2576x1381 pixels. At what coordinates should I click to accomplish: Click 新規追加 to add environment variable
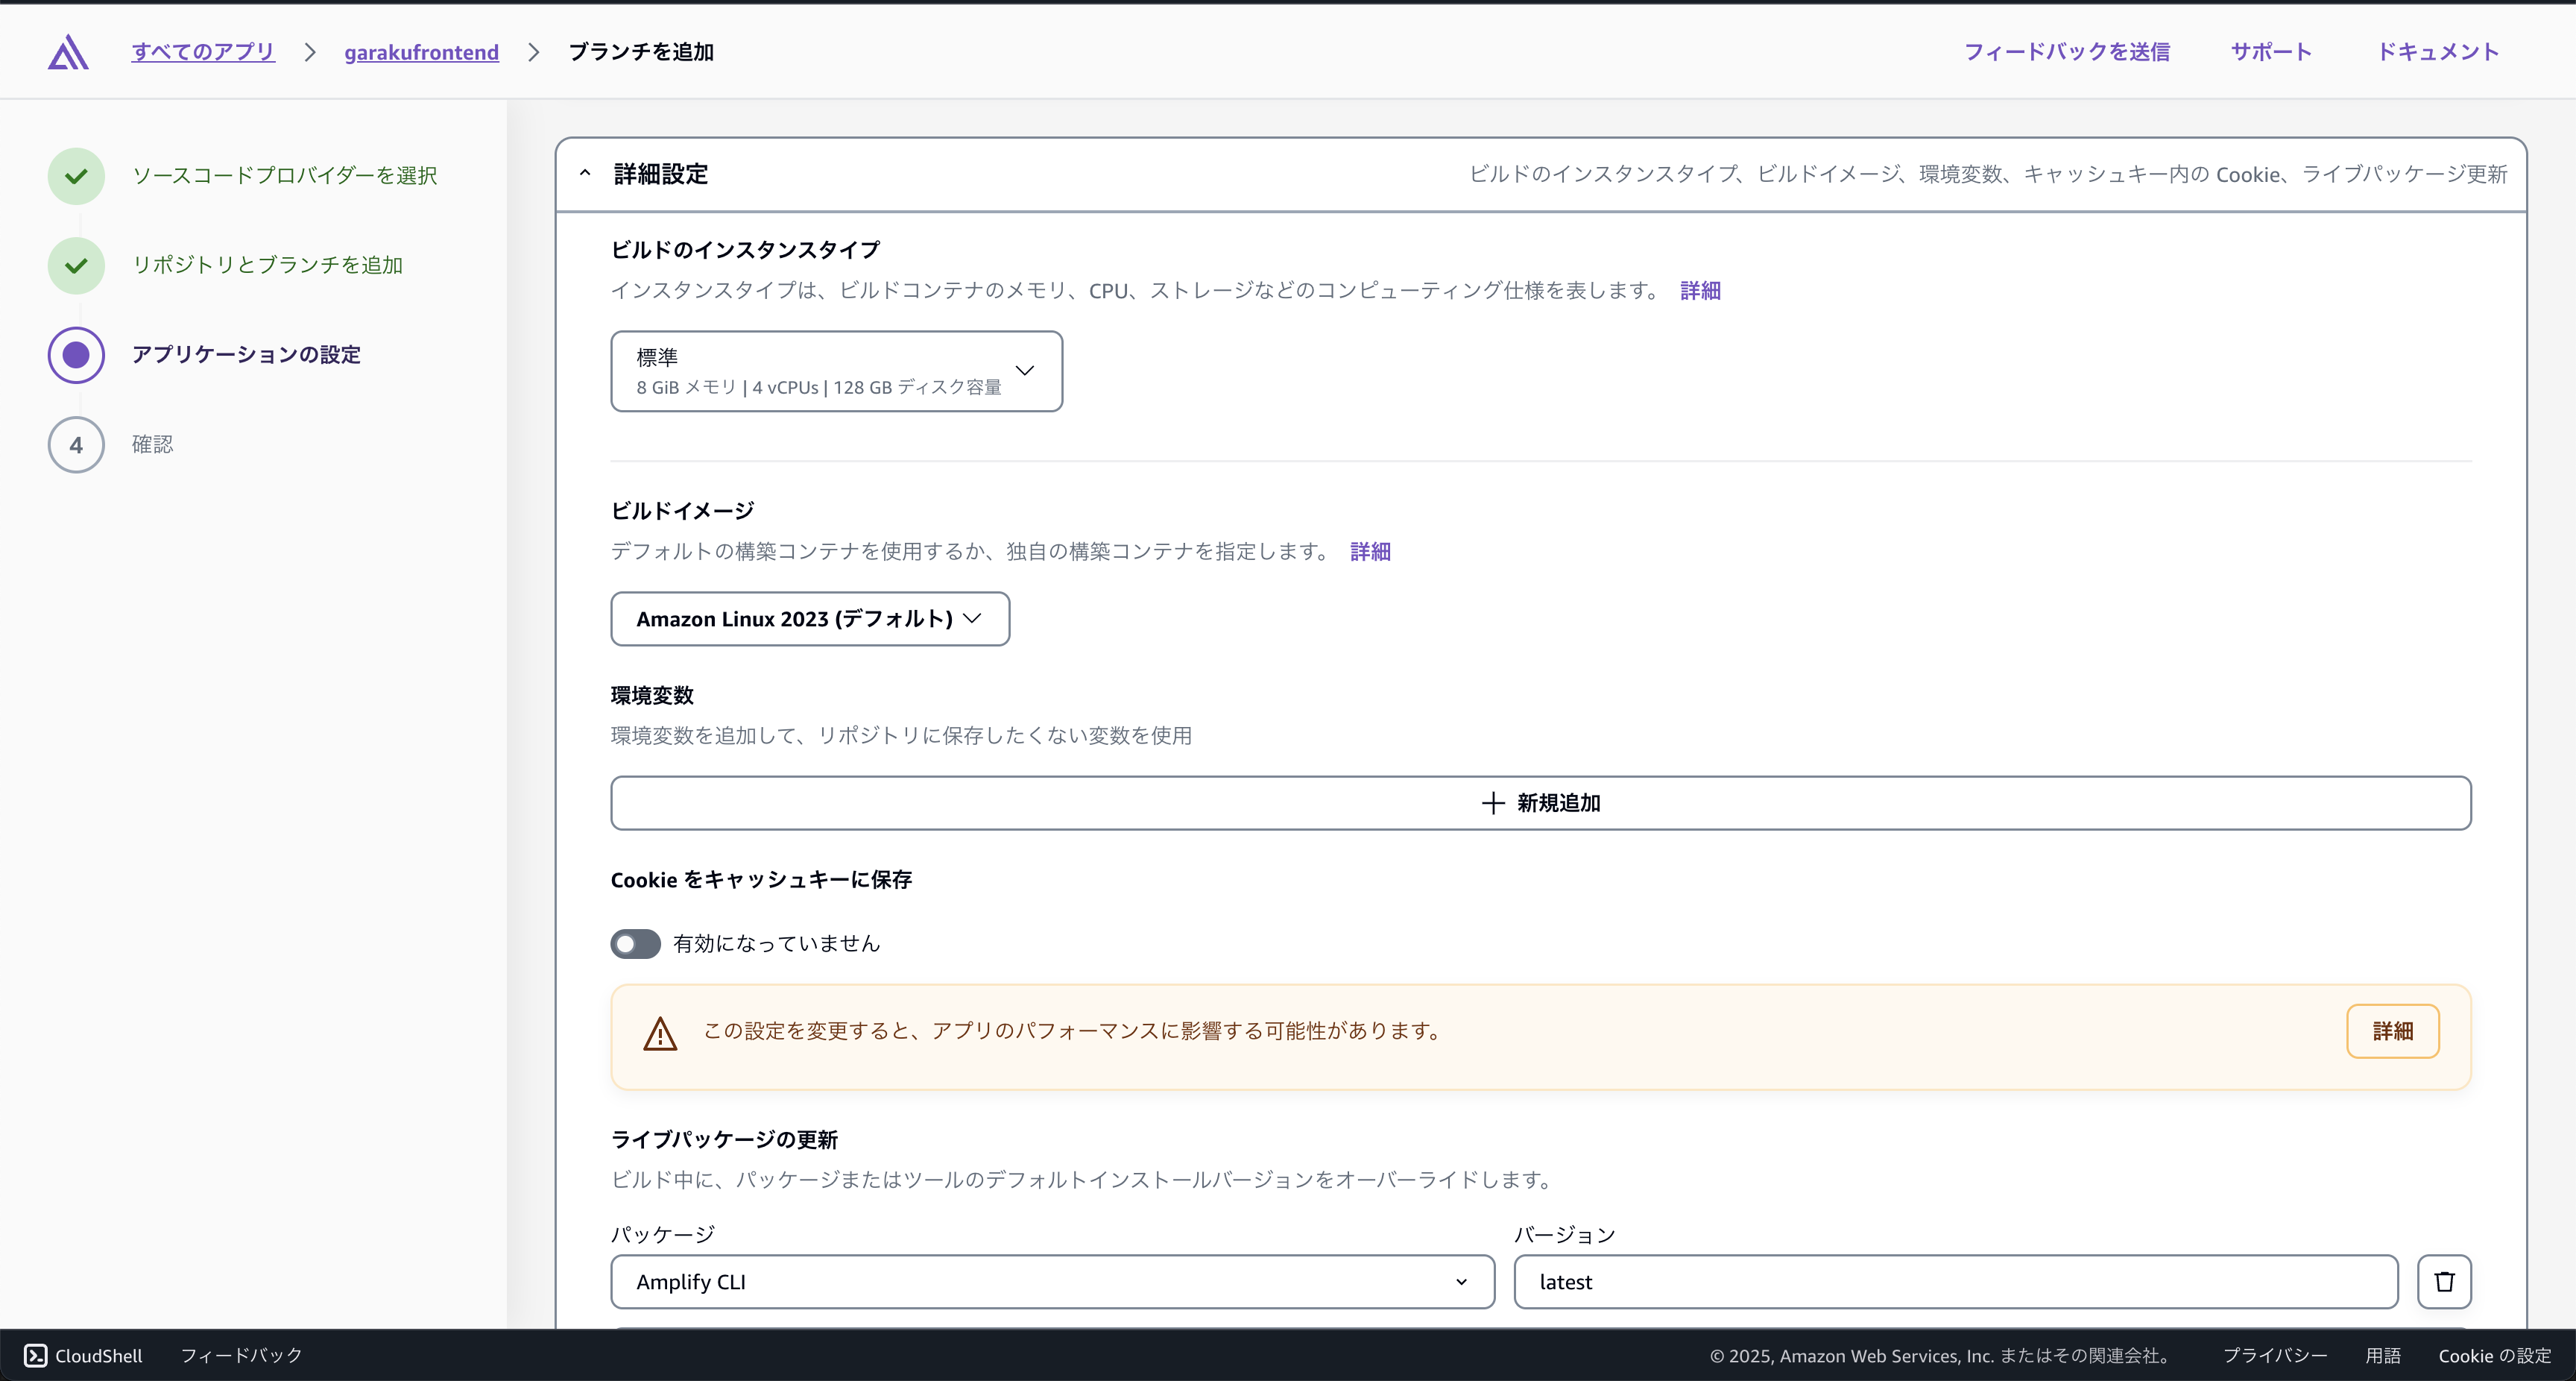[1540, 802]
